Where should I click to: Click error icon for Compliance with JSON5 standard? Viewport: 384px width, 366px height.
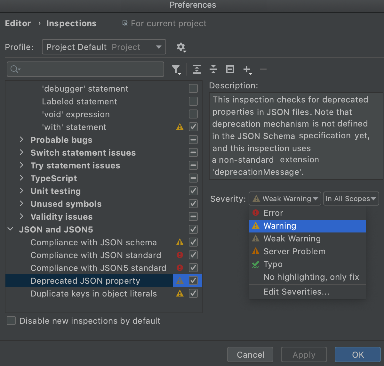tap(180, 268)
